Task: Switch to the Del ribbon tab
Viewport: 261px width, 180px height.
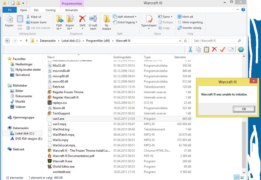Action: point(36,10)
